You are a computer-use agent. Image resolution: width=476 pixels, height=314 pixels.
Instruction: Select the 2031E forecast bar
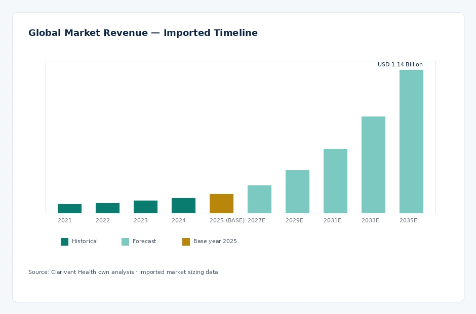point(335,181)
